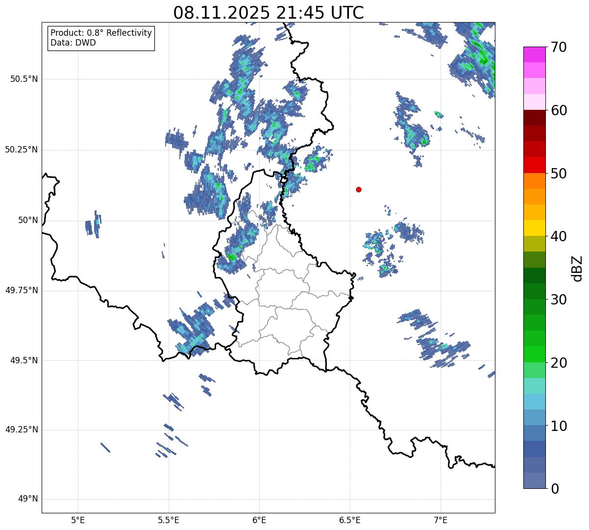Click the latitude label "50°N"
This screenshot has height=530, width=589.
point(28,220)
